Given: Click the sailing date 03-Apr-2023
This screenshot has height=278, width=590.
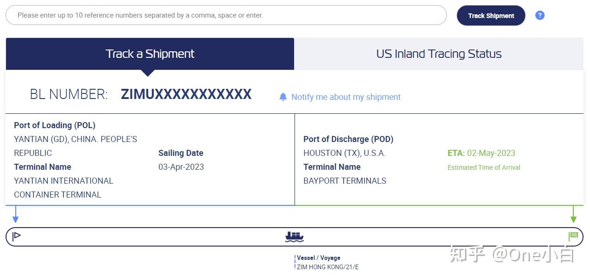Looking at the screenshot, I should tap(181, 167).
